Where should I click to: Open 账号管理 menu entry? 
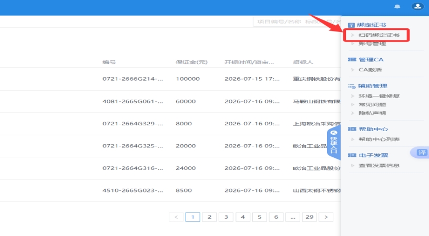click(x=372, y=44)
